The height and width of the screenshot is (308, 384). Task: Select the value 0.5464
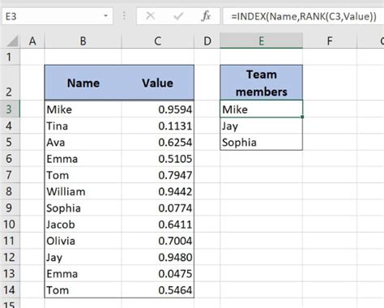(x=158, y=290)
